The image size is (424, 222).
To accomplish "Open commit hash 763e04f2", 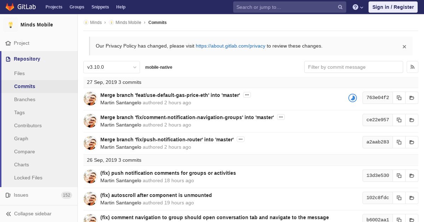I will click(x=378, y=98).
